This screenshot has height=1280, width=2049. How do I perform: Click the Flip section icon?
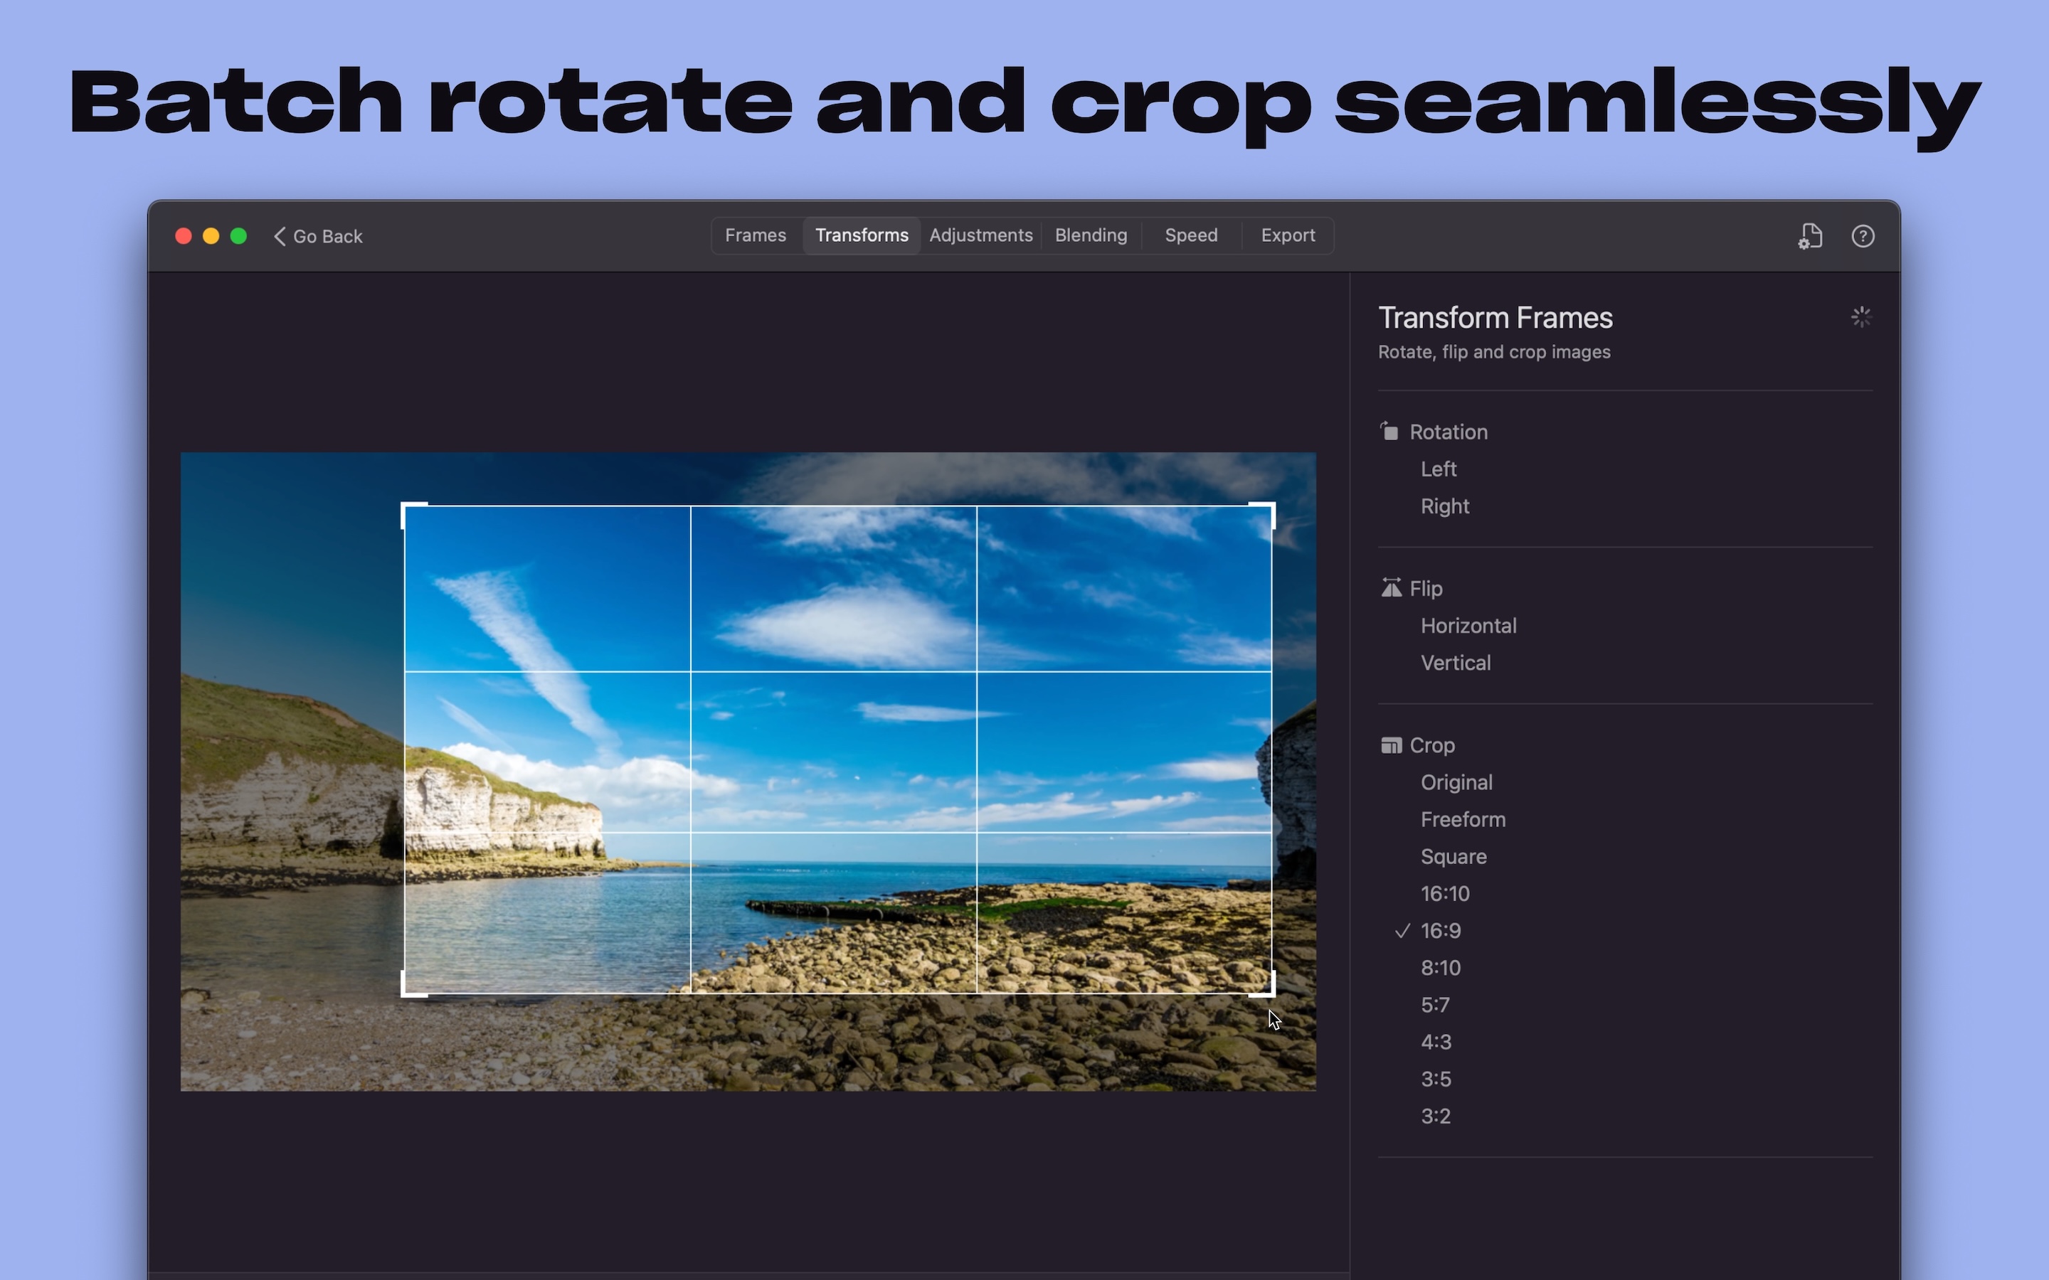(1390, 587)
